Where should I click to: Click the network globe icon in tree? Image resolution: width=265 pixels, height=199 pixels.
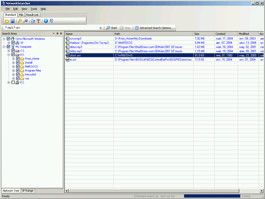13,39
